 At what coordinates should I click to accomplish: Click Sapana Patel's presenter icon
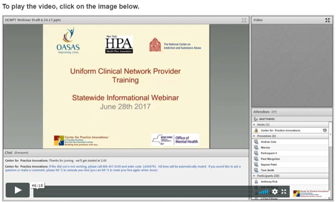pos(256,165)
